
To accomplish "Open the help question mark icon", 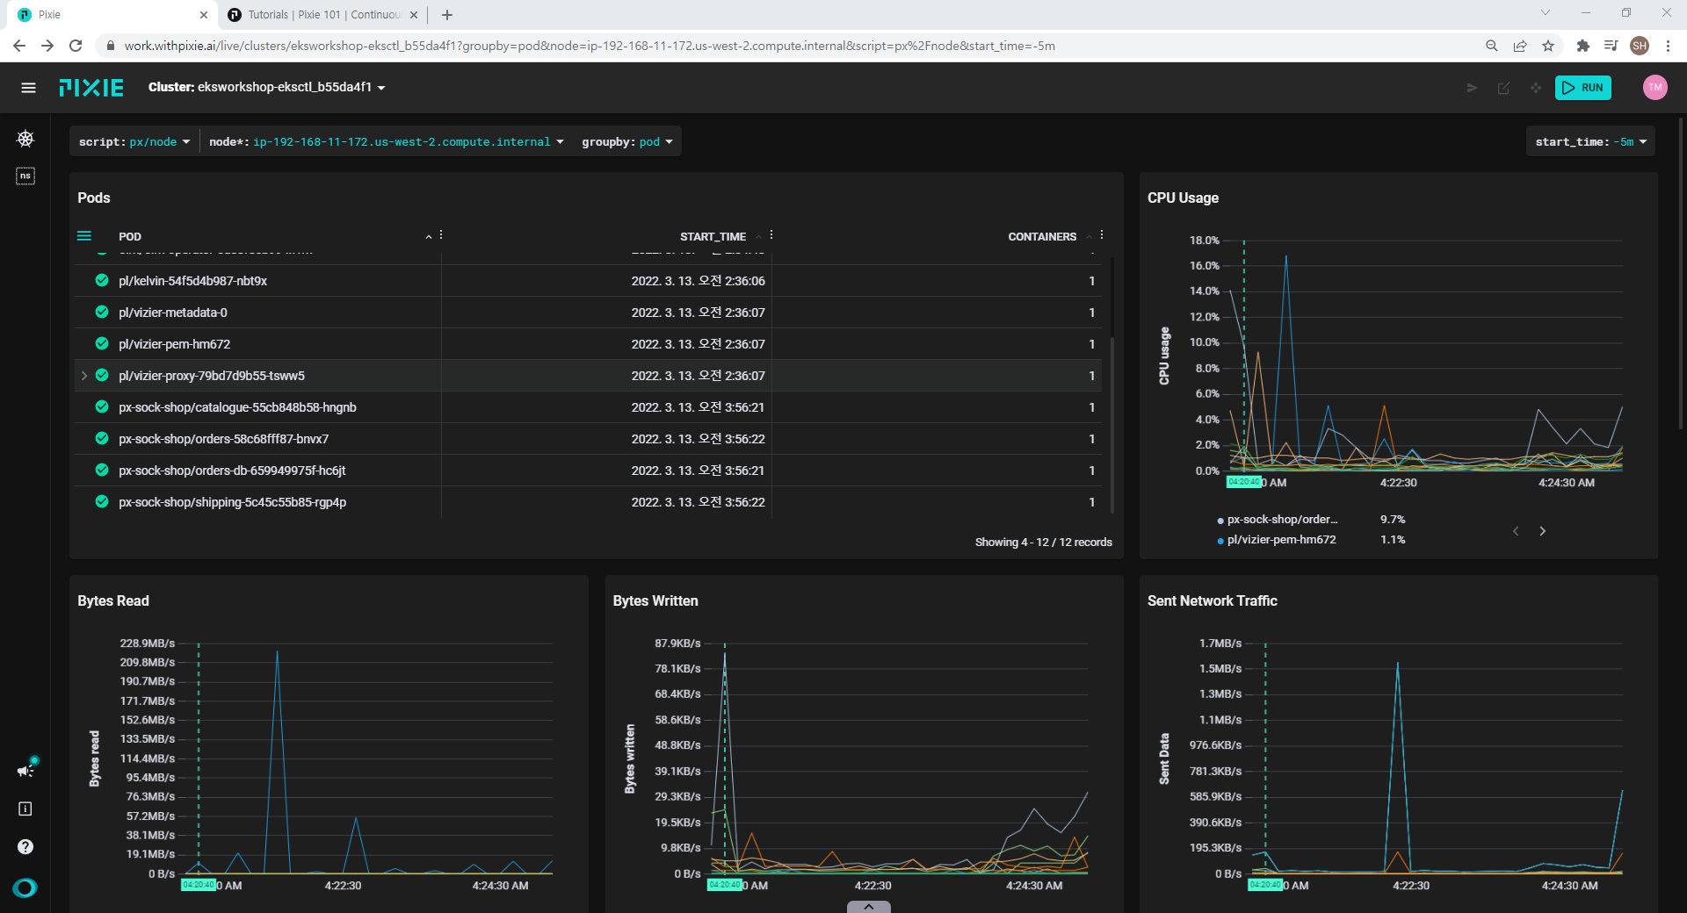I will (x=25, y=847).
